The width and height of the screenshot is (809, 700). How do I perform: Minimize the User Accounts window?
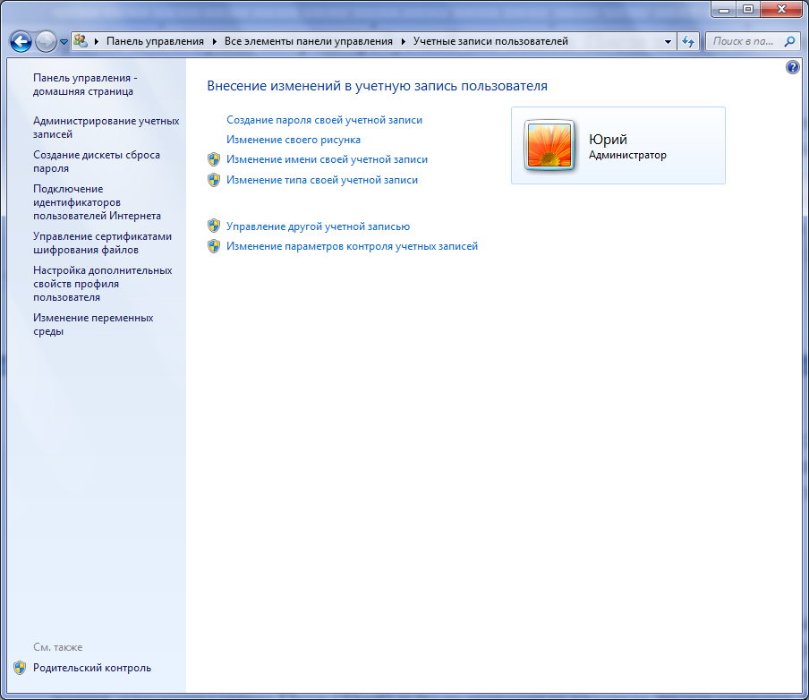coord(724,9)
